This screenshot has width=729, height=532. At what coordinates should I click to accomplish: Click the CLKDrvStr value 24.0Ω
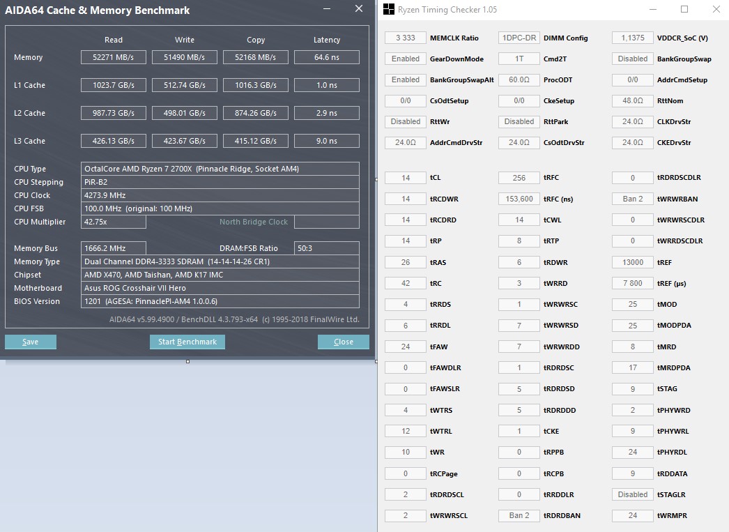[633, 121]
